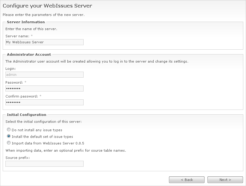The image size is (246, 186).
Task: Click the Password label with asterisk
Action: 15,82
